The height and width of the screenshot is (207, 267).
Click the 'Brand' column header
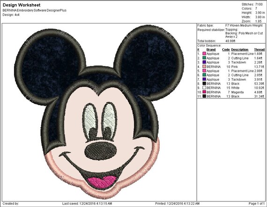211,50
